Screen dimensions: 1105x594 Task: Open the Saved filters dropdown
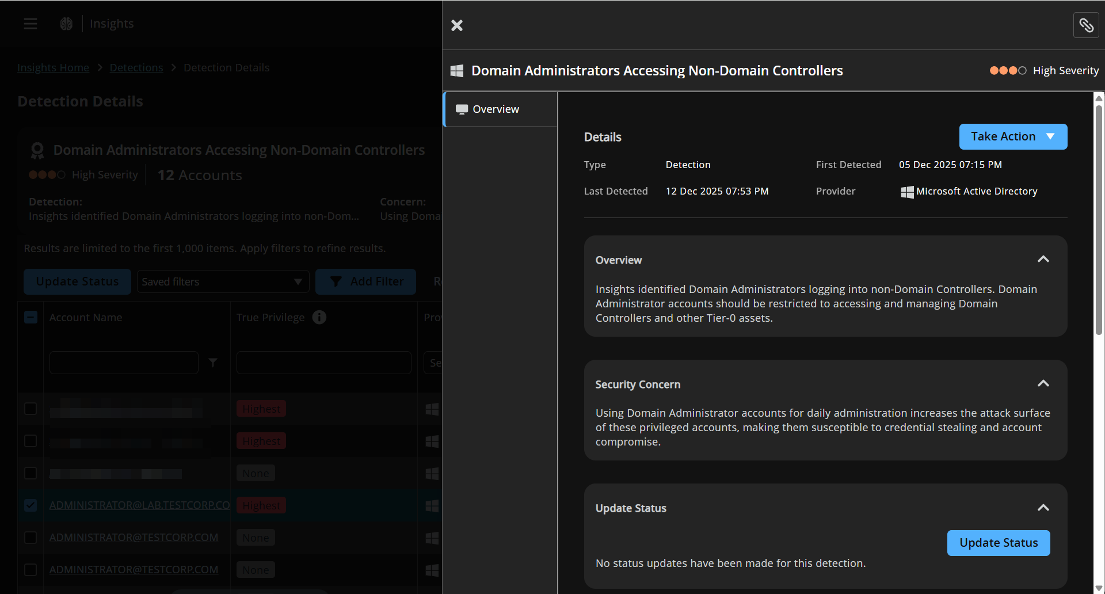tap(223, 281)
